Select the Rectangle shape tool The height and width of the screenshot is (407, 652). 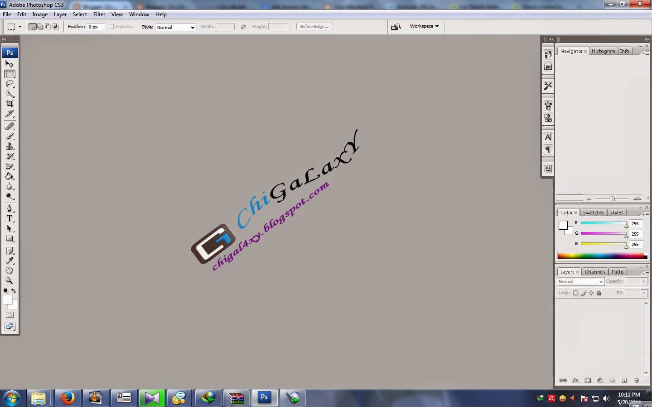pos(10,238)
